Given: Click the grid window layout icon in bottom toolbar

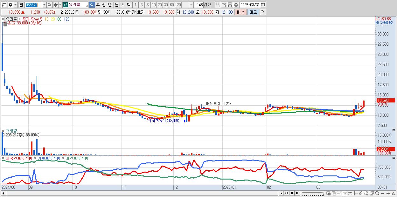Looking at the screenshot, I should pos(329,193).
